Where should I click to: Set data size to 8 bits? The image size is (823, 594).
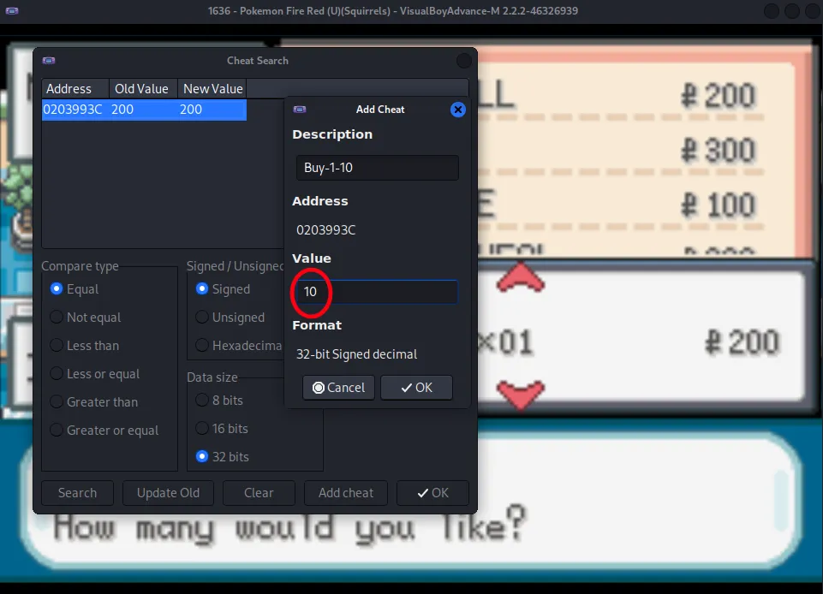pyautogui.click(x=203, y=401)
